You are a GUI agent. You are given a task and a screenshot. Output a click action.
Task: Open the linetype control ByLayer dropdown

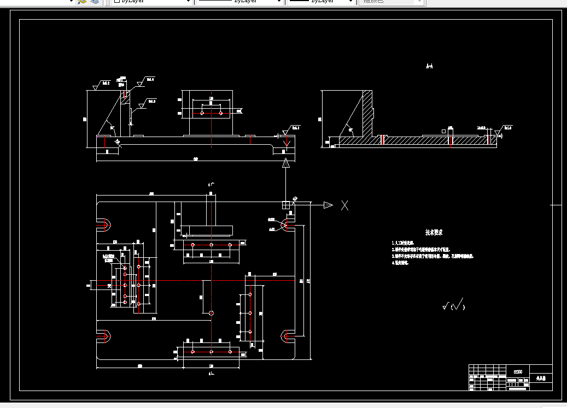239,2
